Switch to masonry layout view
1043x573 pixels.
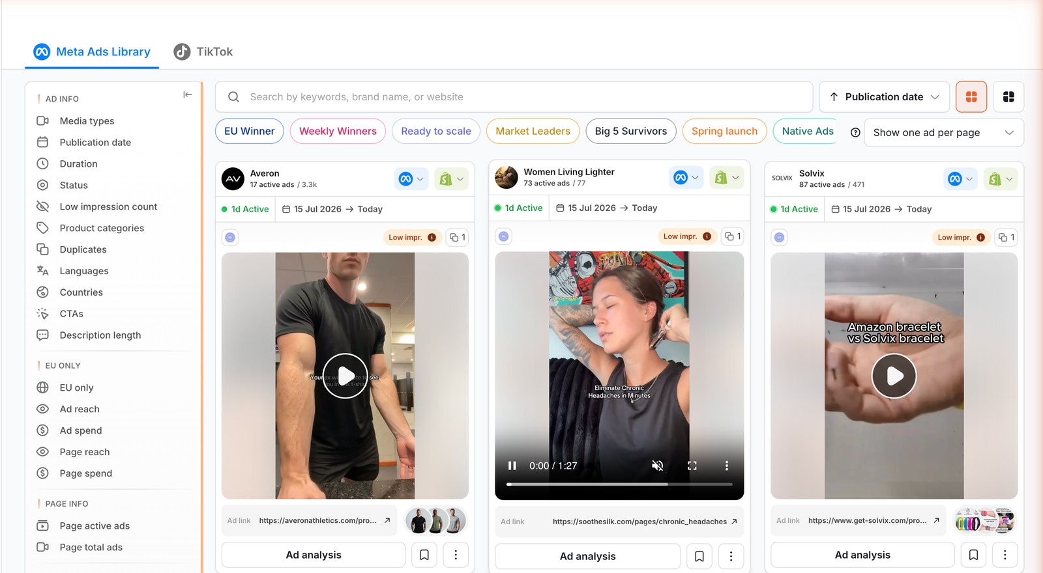pyautogui.click(x=1008, y=97)
